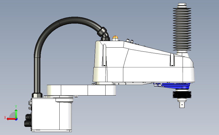Select the hex nut fitting at the conduit bottom
This screenshot has width=219, height=135.
pyautogui.click(x=37, y=95)
